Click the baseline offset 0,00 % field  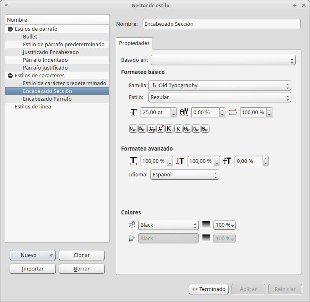pyautogui.click(x=249, y=161)
